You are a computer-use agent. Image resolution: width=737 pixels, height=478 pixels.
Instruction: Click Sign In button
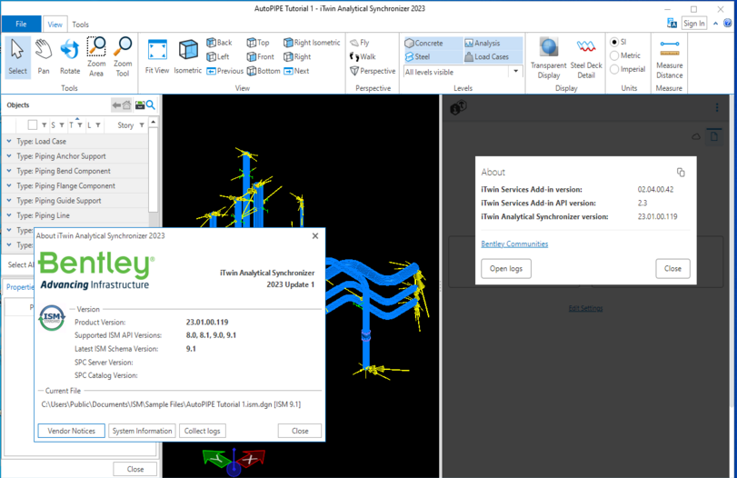pyautogui.click(x=694, y=23)
